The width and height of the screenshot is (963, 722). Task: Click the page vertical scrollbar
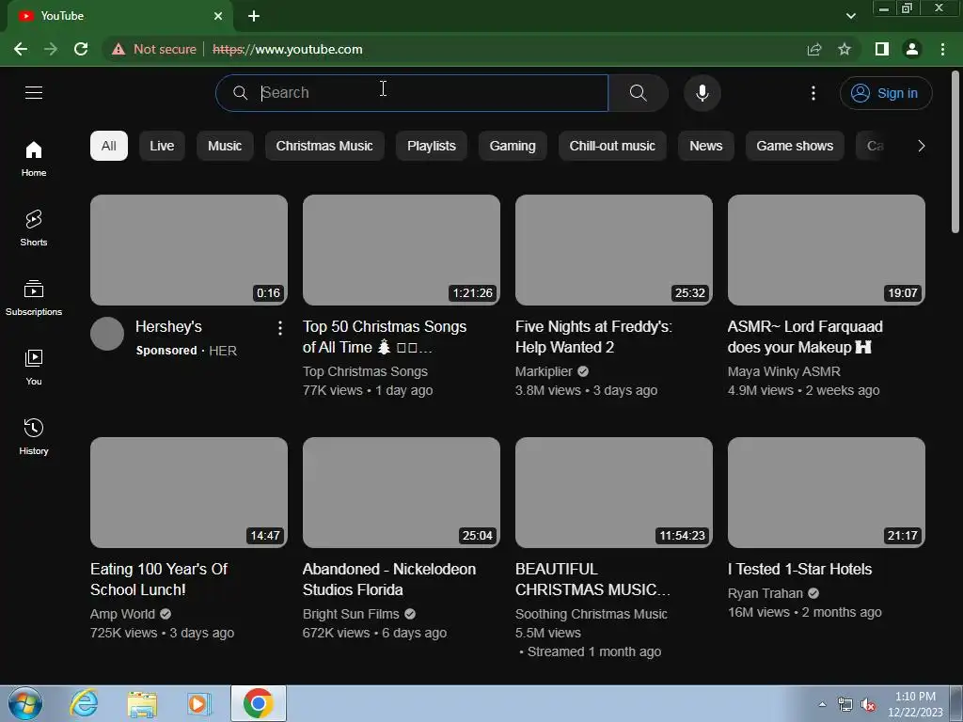click(955, 151)
